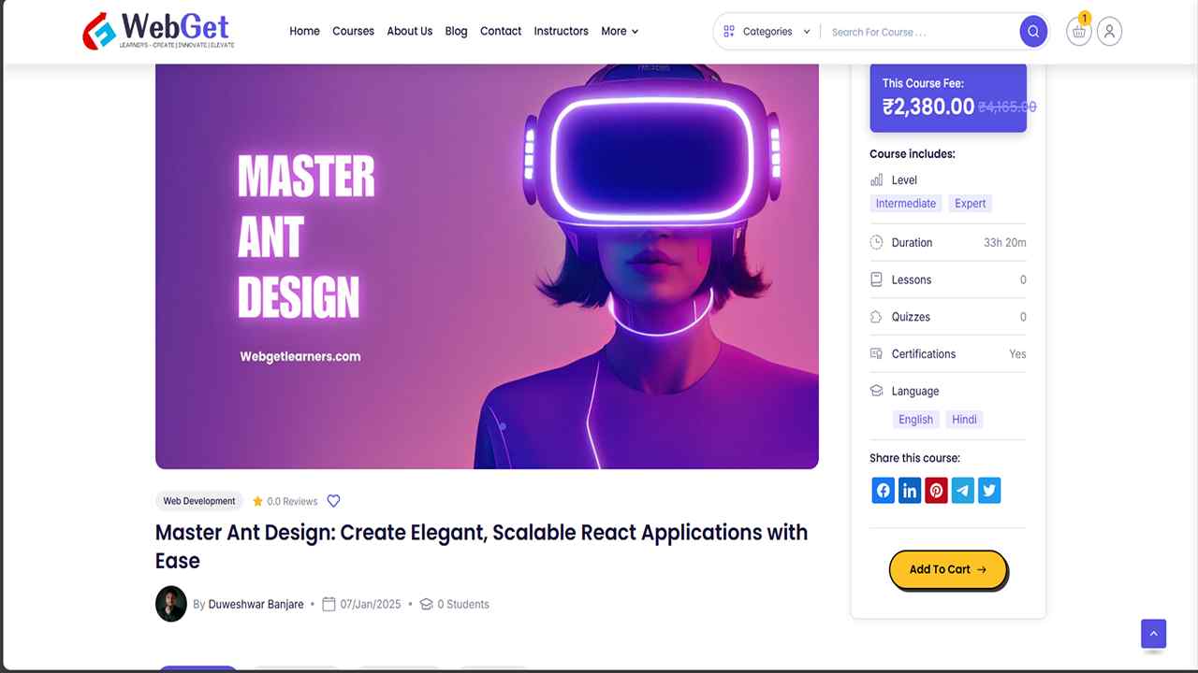This screenshot has height=673, width=1198.
Task: Share course on Telegram
Action: (963, 491)
